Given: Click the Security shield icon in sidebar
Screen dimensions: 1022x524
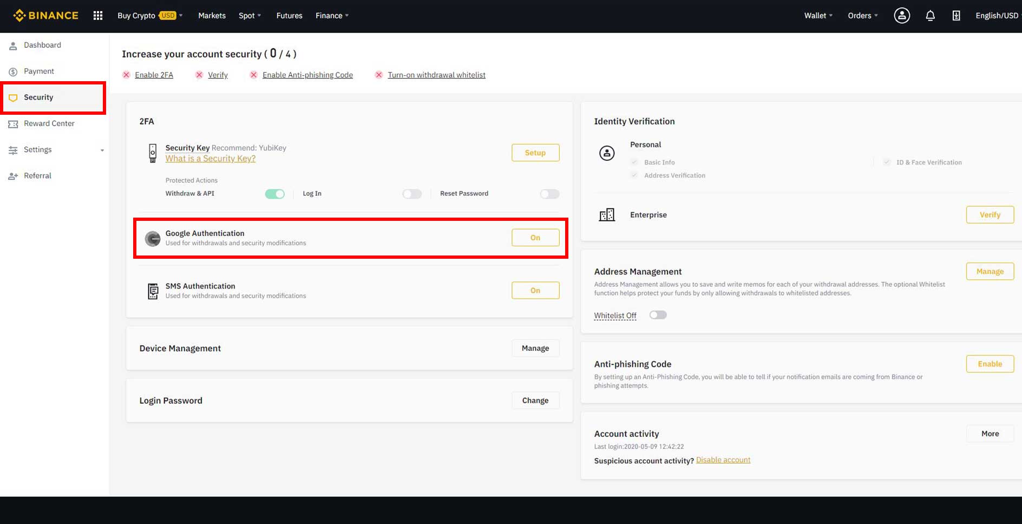Looking at the screenshot, I should tap(13, 98).
